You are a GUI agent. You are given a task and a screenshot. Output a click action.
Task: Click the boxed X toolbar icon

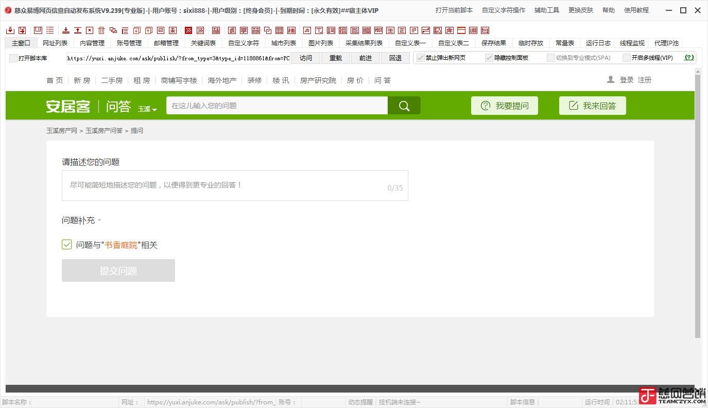(90, 30)
